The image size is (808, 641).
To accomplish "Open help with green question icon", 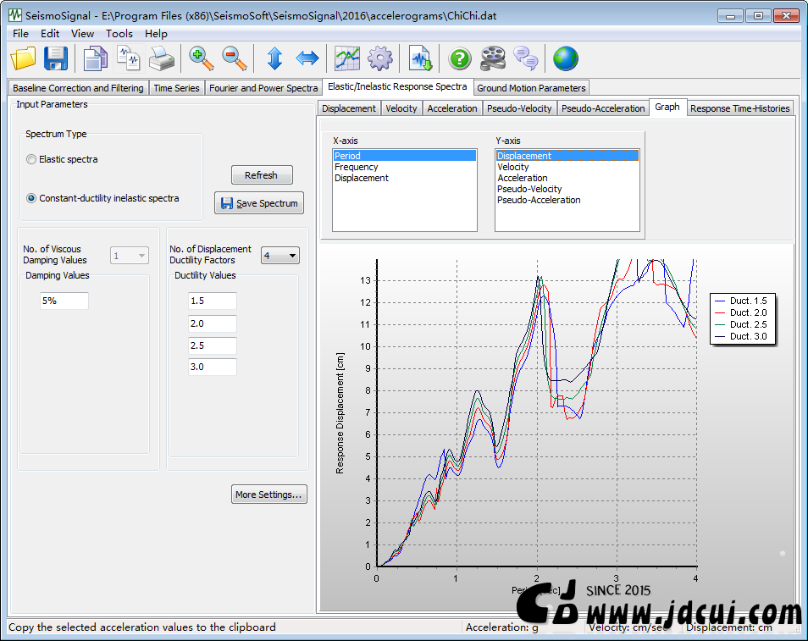I will pyautogui.click(x=460, y=58).
